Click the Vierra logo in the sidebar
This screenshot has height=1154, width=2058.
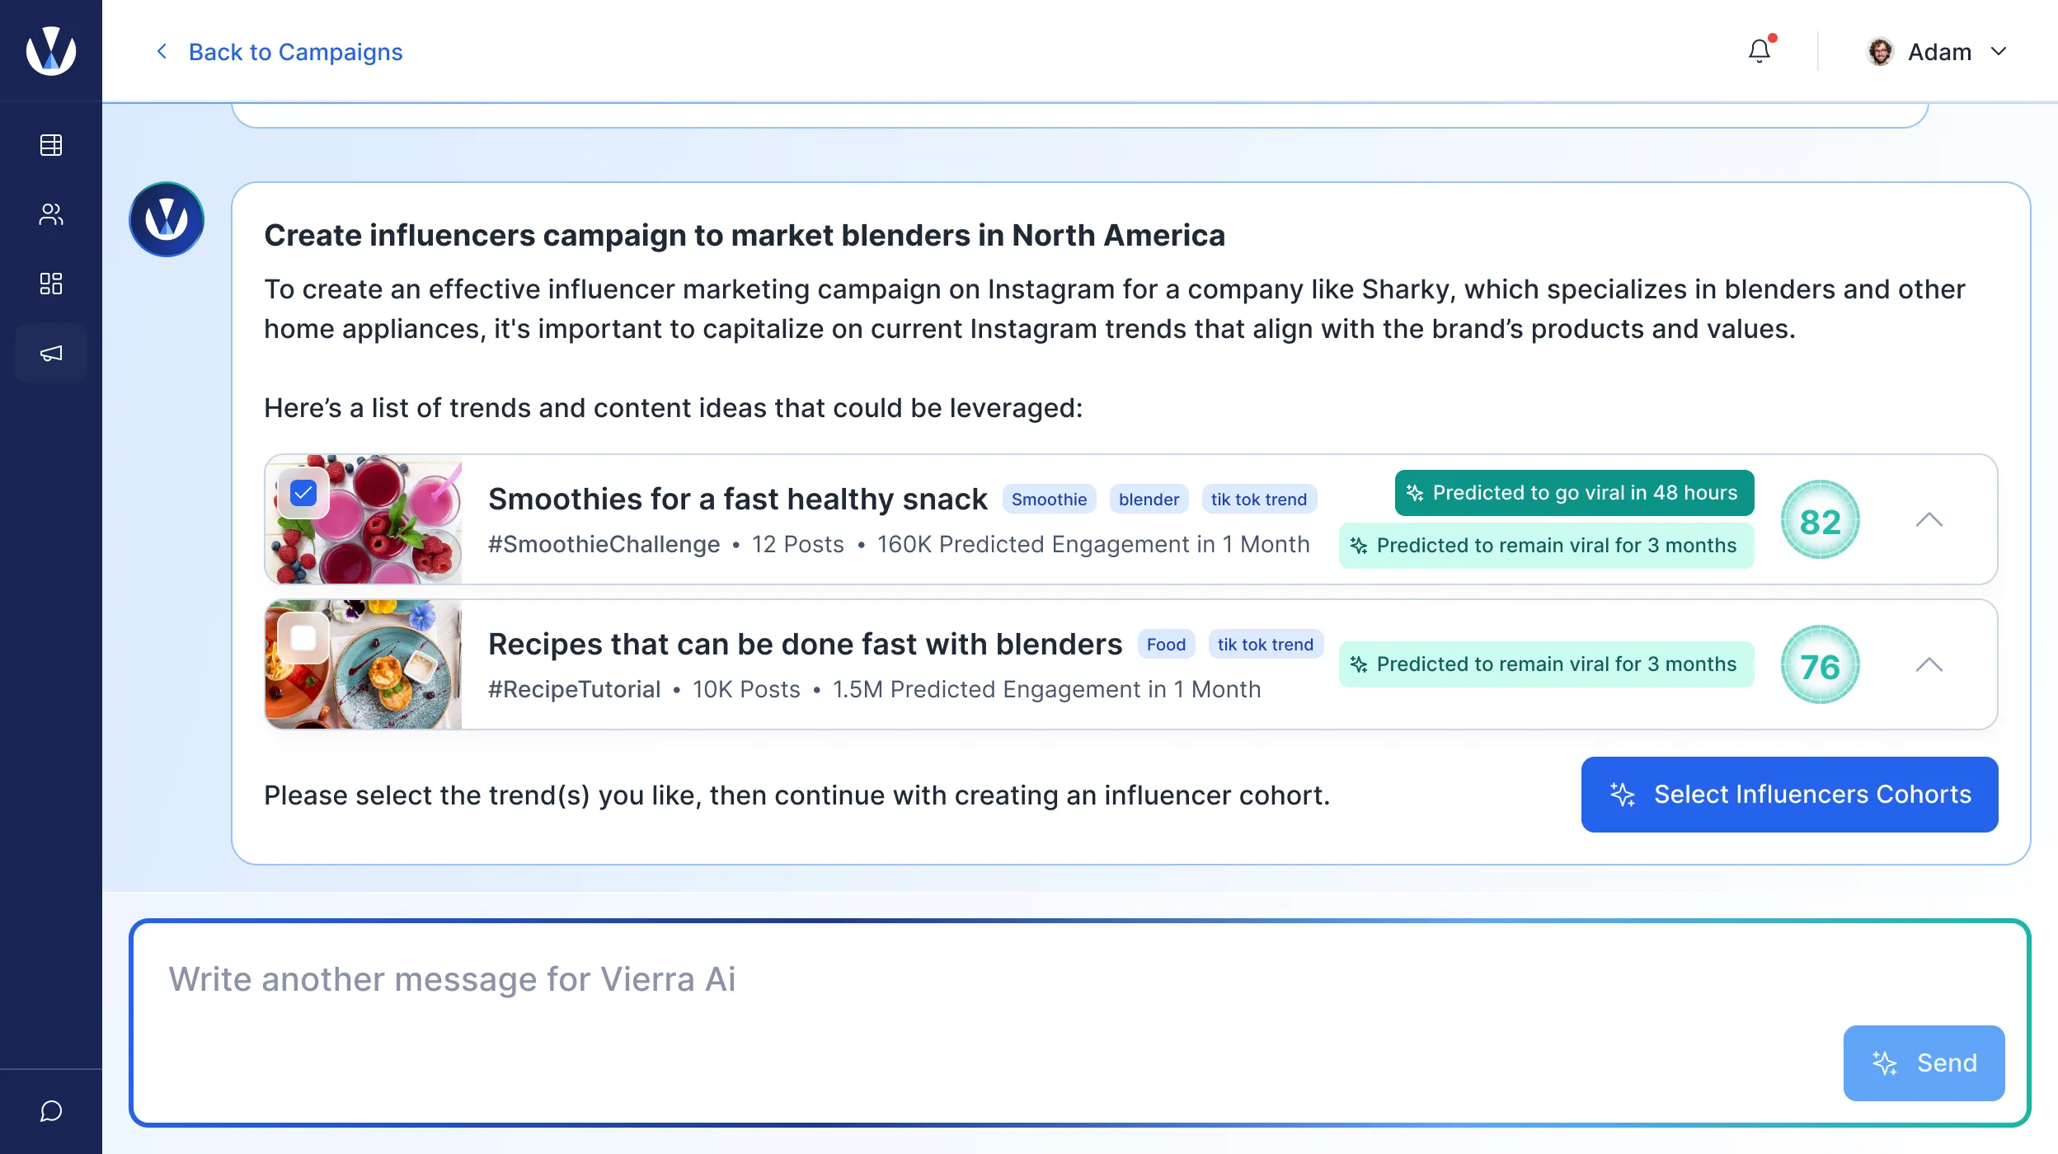pyautogui.click(x=51, y=51)
